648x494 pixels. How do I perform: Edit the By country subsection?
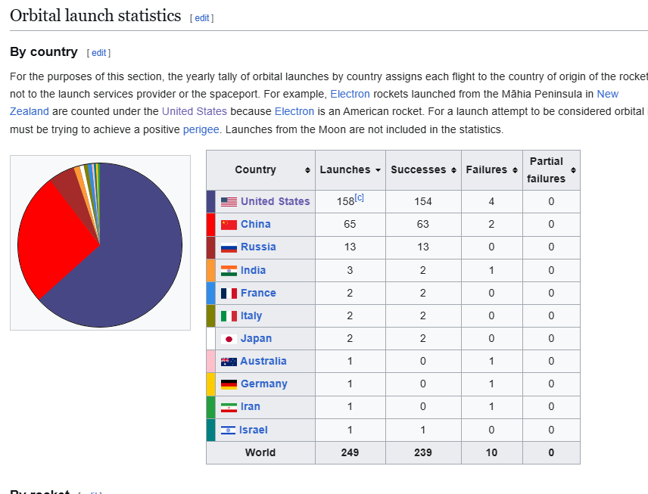click(x=99, y=53)
